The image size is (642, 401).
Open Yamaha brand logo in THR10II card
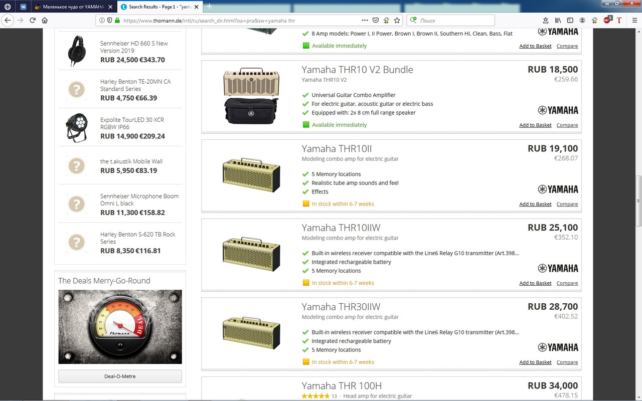(558, 189)
